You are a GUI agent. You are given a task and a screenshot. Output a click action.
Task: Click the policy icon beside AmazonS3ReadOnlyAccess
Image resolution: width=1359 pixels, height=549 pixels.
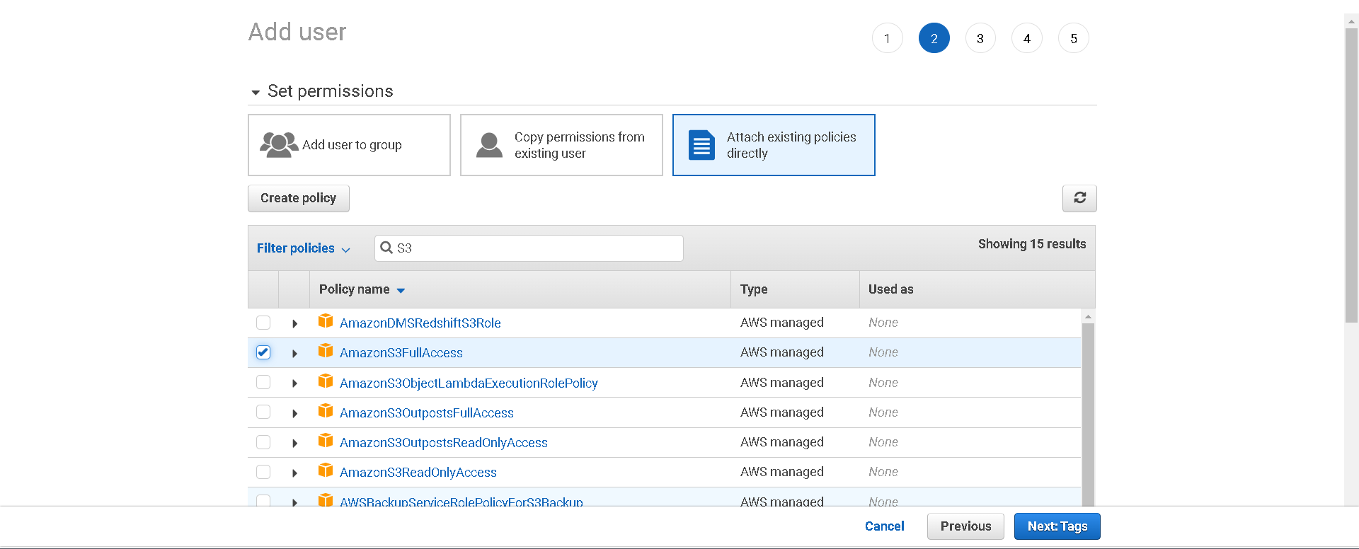click(326, 470)
